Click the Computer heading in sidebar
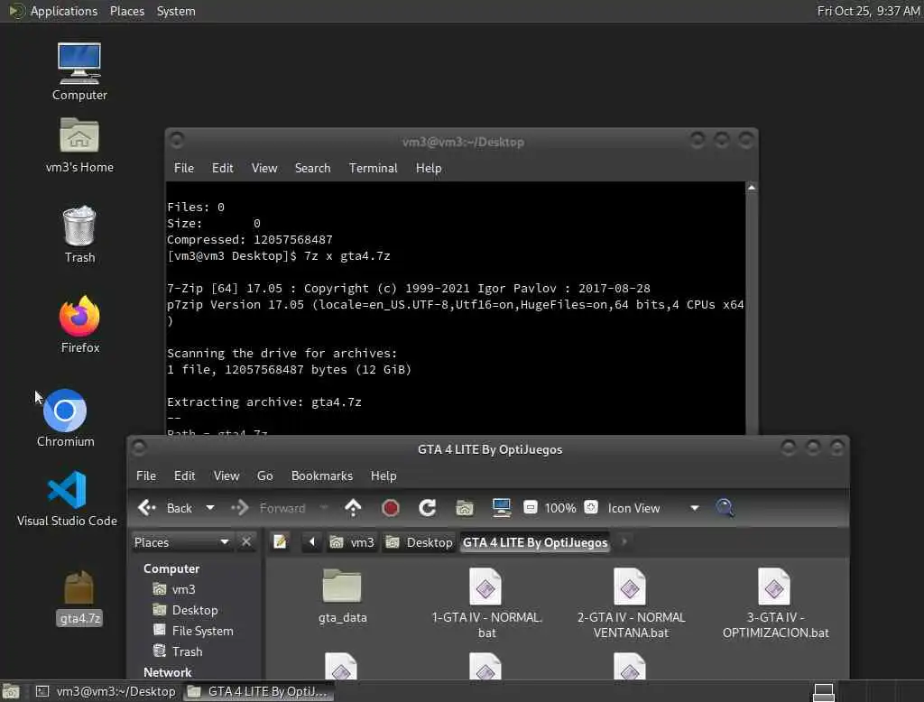The width and height of the screenshot is (924, 702). tap(171, 568)
